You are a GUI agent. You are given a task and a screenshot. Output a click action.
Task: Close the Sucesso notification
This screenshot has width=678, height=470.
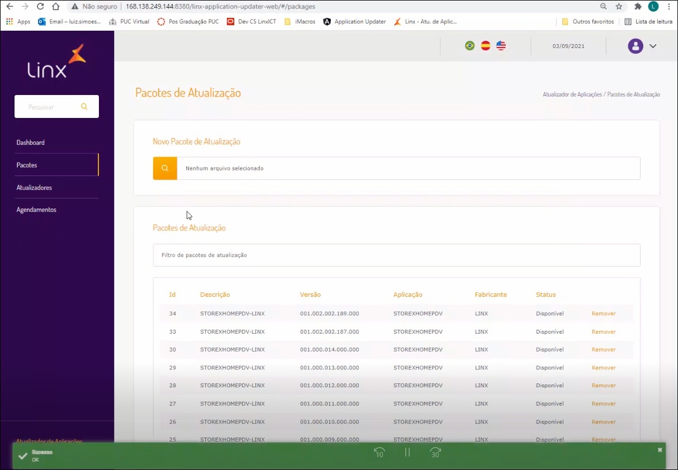(x=660, y=450)
